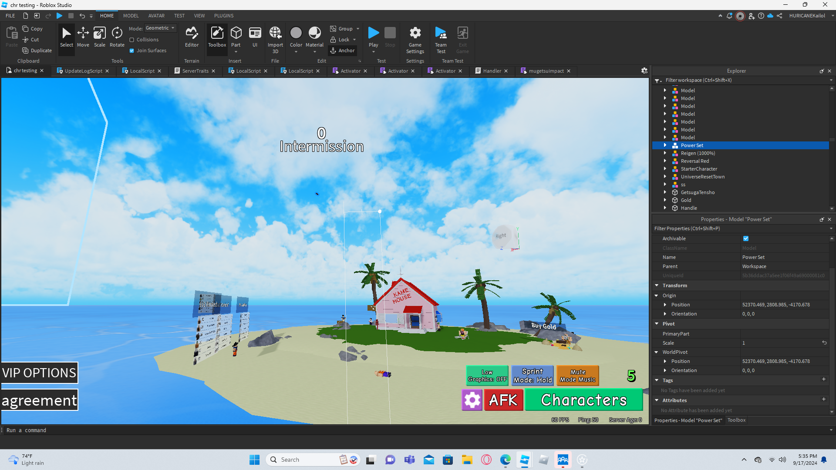
Task: Collapse the Transform properties section
Action: [657, 285]
